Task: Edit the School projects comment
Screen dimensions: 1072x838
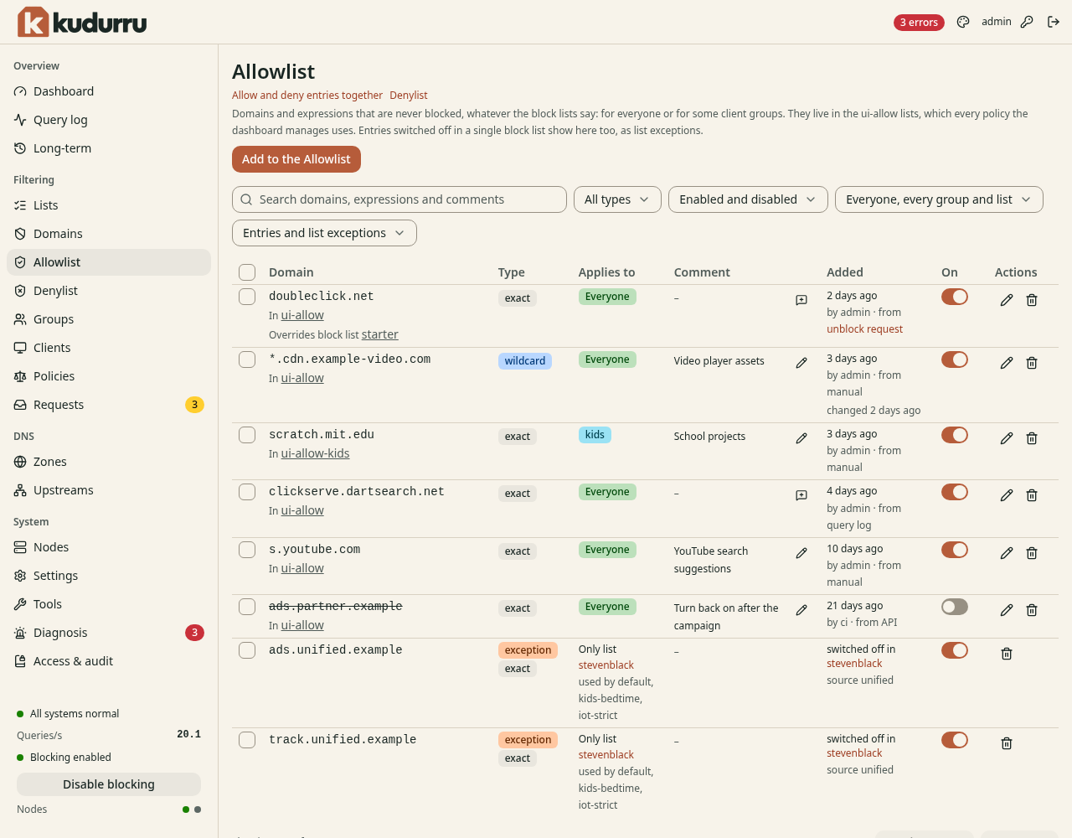Action: (x=801, y=438)
